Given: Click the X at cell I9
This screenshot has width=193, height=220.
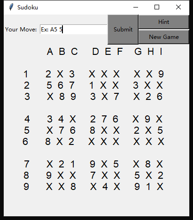Looking at the screenshot, I should [160, 187].
